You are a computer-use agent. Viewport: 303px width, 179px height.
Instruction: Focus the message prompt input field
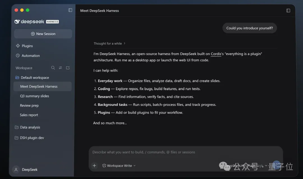coord(185,152)
